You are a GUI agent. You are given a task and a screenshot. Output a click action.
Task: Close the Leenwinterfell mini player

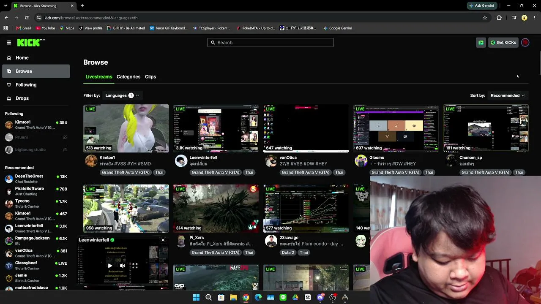point(163,240)
